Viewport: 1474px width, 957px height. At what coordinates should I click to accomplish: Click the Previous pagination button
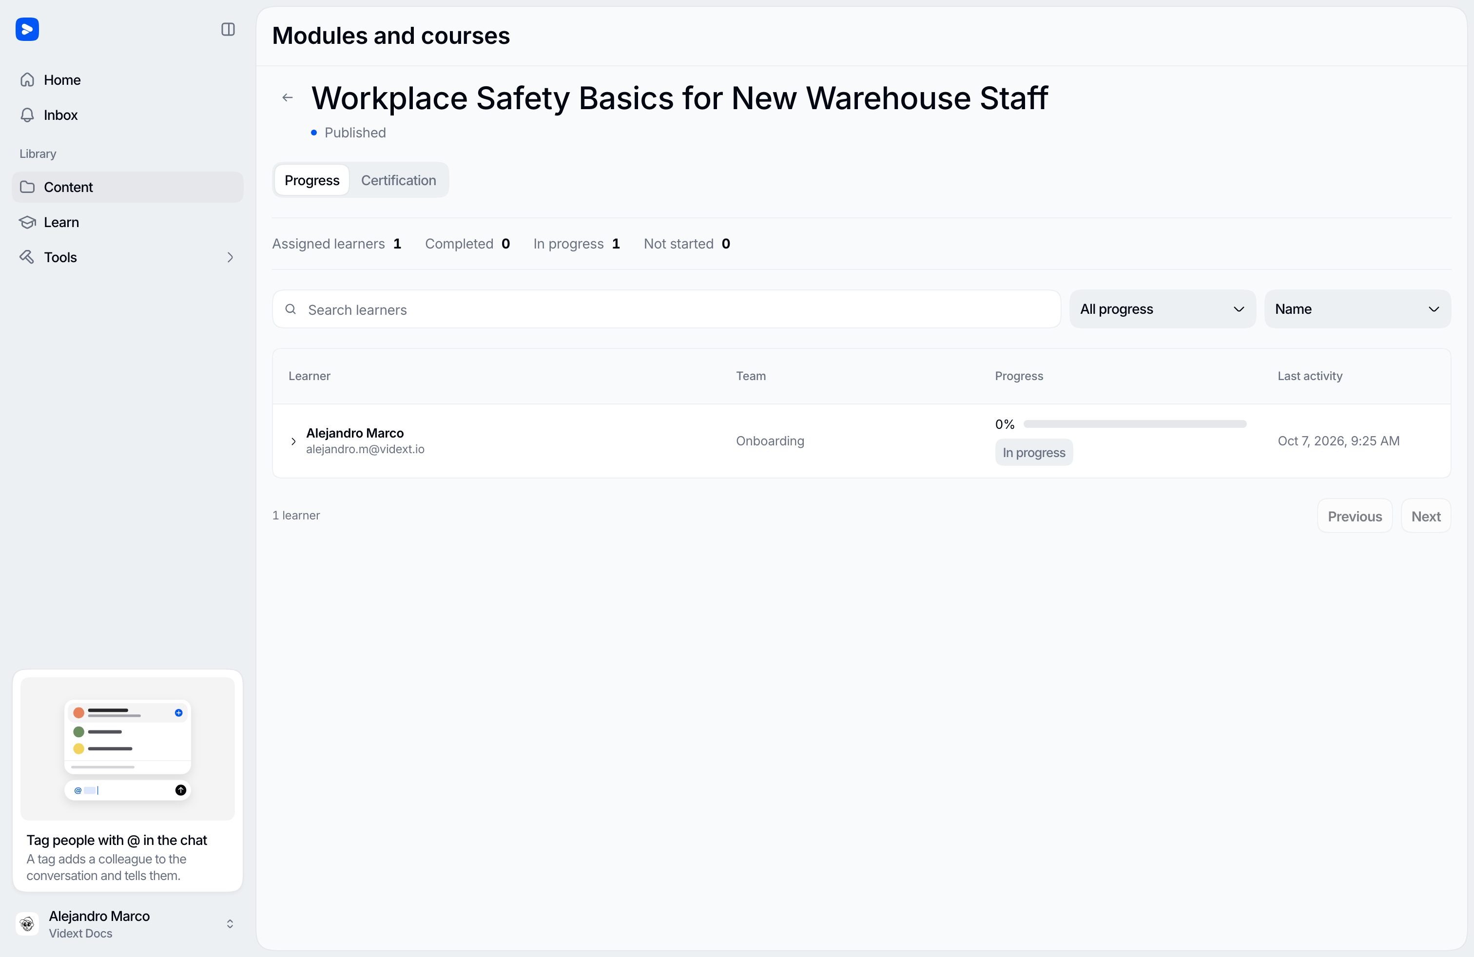point(1355,516)
